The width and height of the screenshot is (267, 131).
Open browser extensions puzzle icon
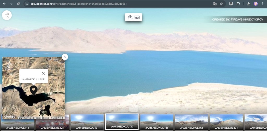(x=238, y=4)
